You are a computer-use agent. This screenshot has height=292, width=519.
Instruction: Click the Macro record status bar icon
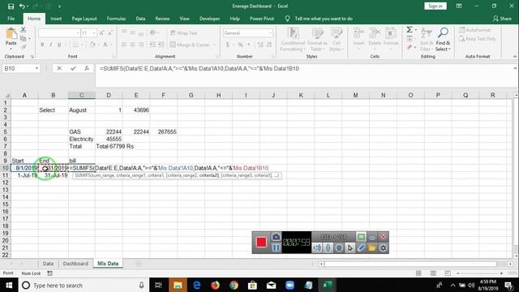coord(49,273)
